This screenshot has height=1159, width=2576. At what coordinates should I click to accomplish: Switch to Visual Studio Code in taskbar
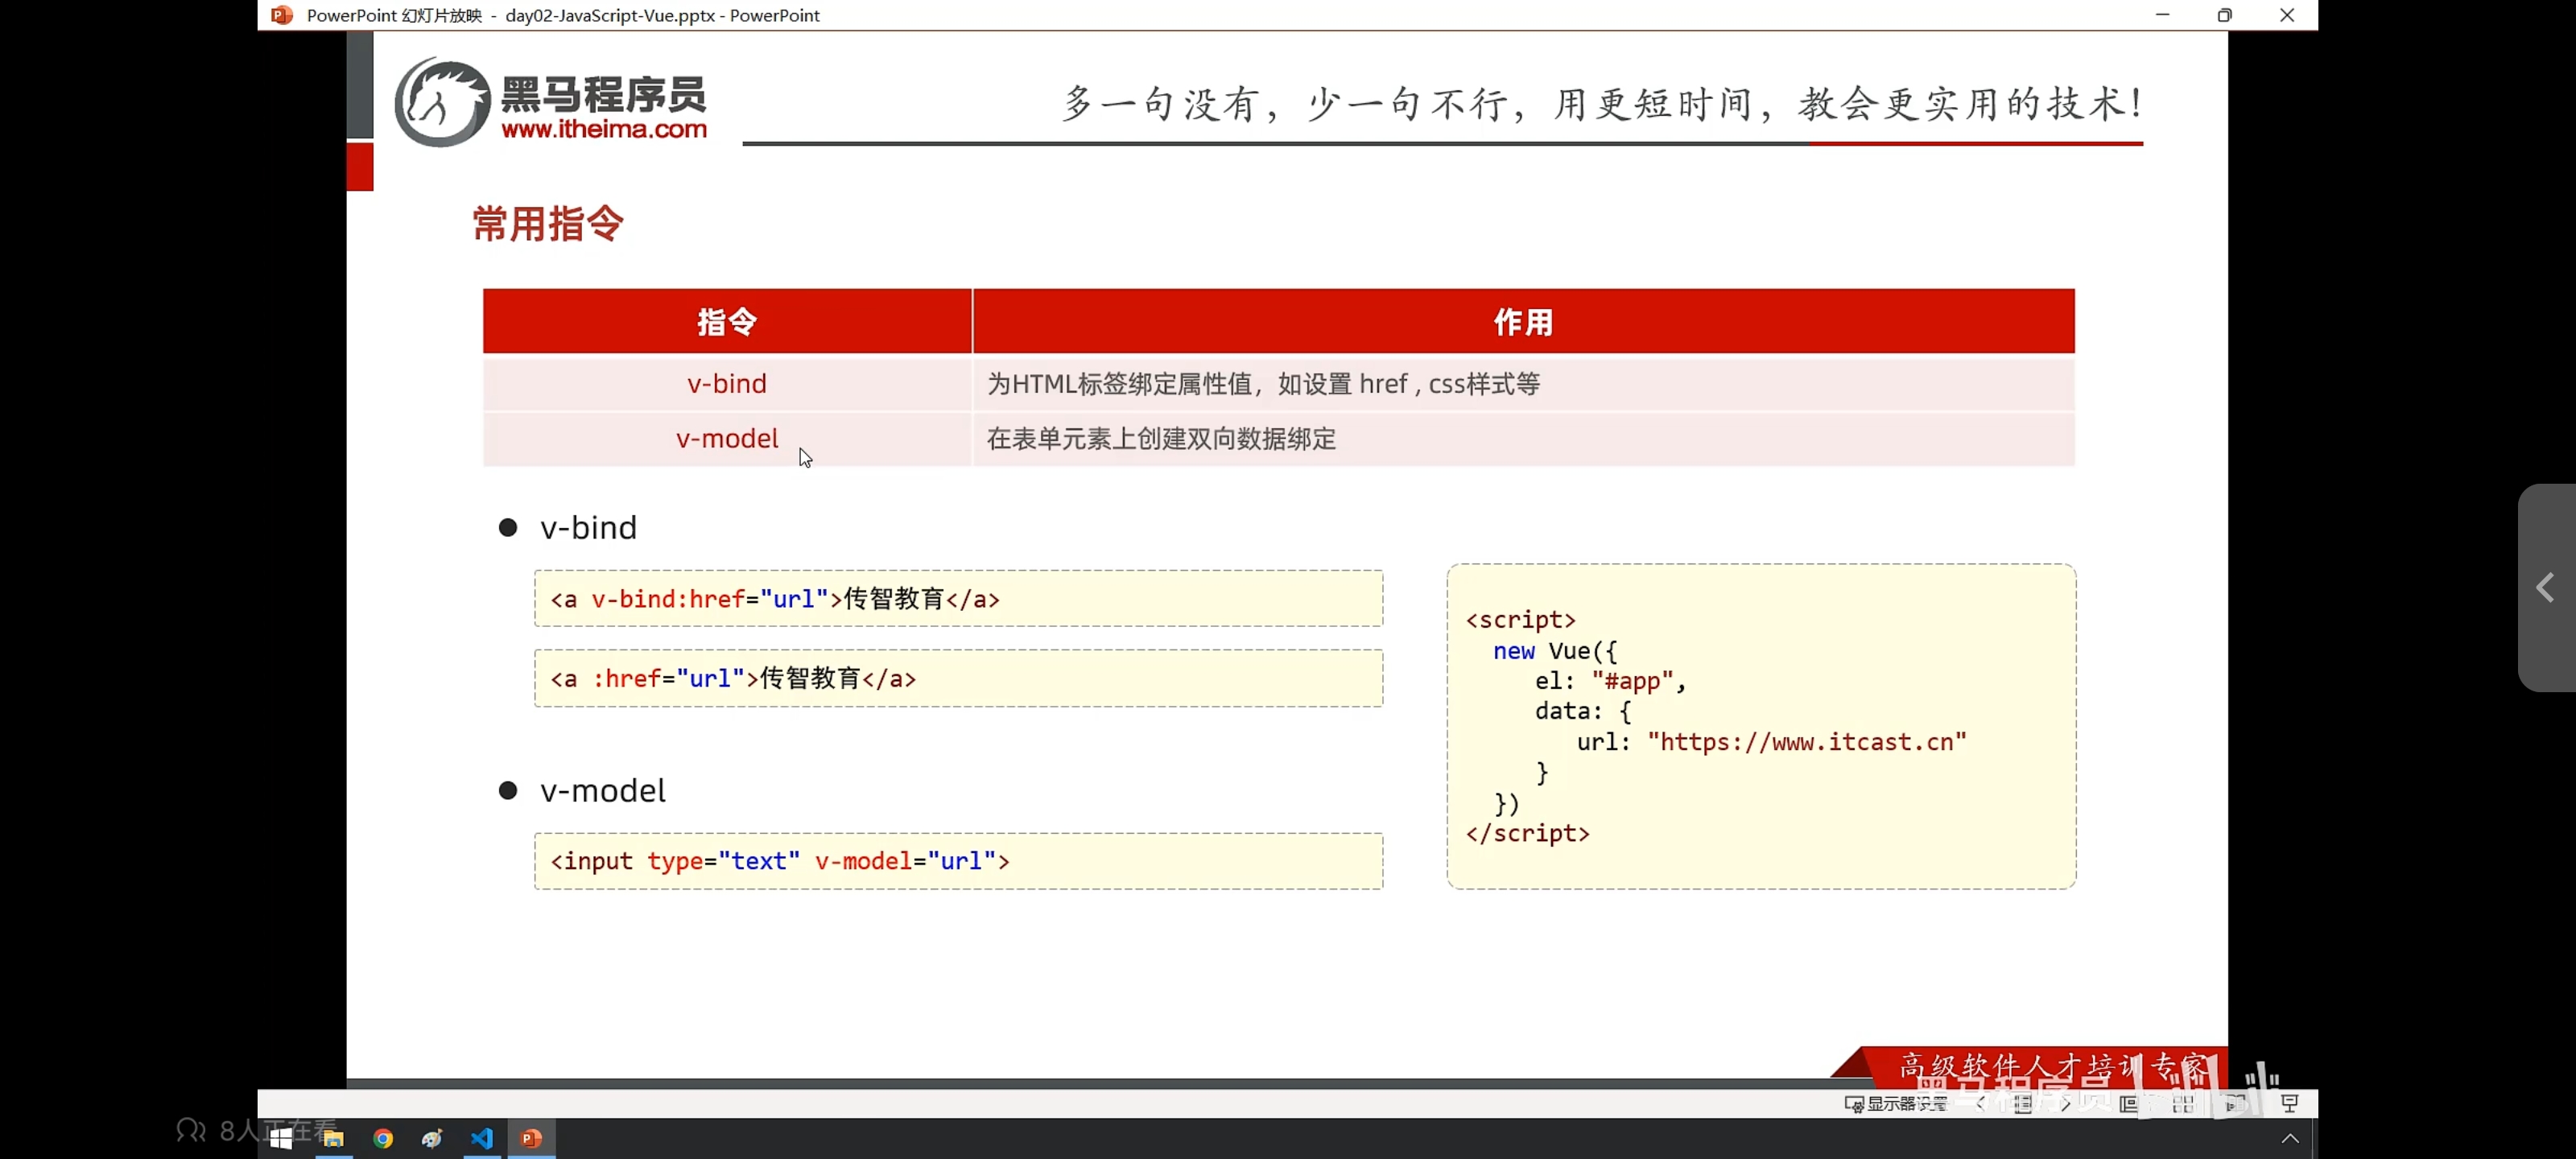pos(482,1138)
